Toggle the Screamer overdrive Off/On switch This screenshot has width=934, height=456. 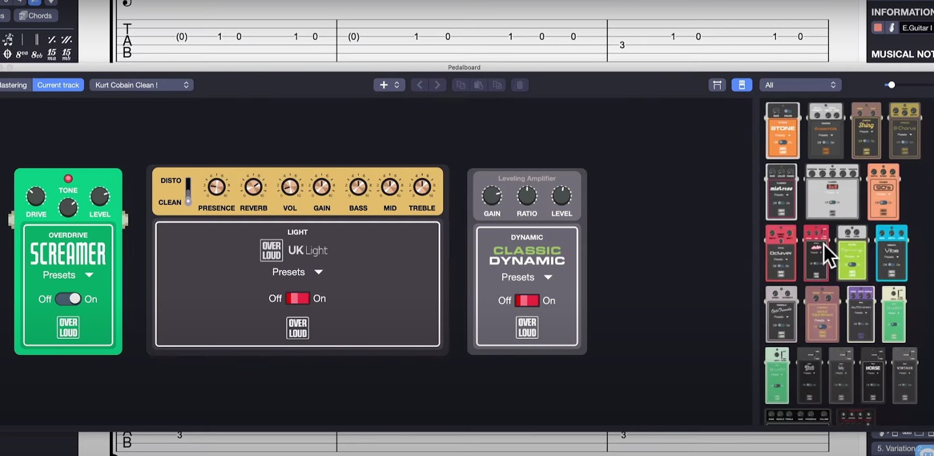coord(68,299)
